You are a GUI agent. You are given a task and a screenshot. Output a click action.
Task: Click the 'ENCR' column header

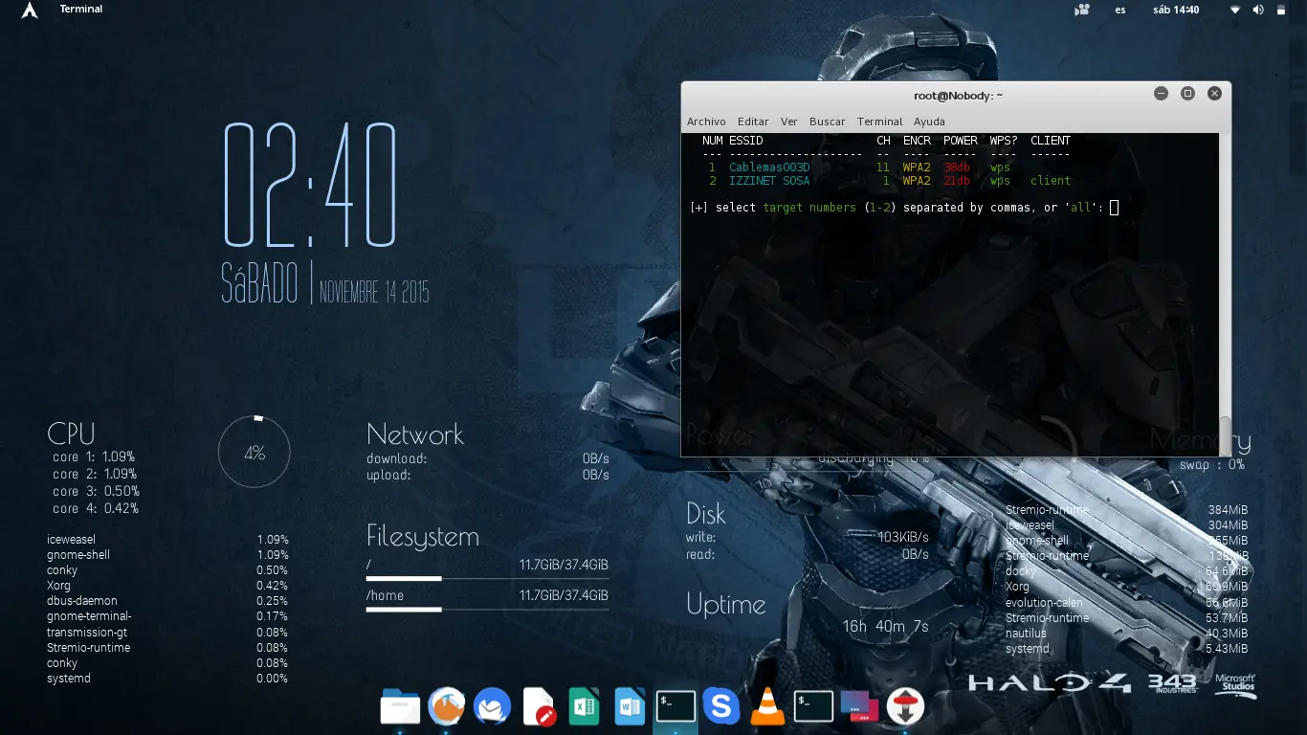(917, 141)
